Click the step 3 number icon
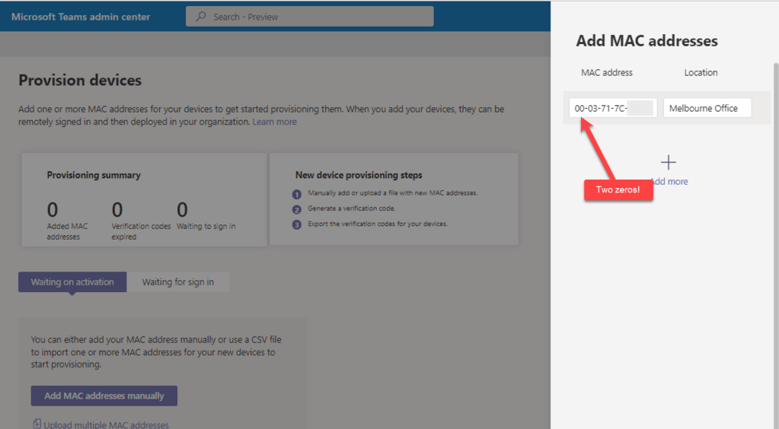 coord(298,224)
